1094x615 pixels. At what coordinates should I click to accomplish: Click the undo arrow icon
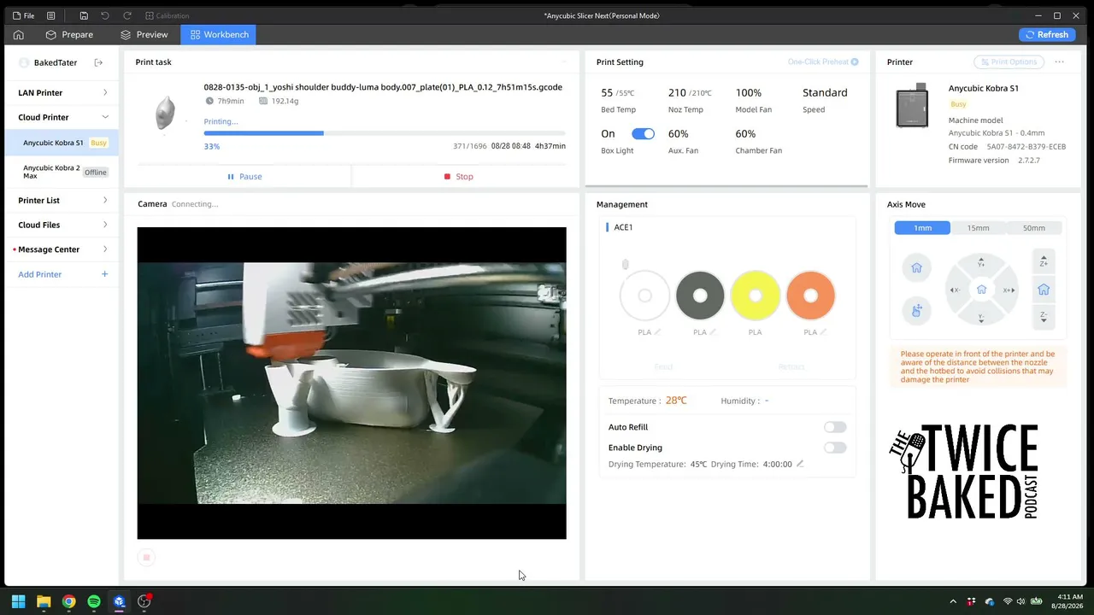[105, 15]
